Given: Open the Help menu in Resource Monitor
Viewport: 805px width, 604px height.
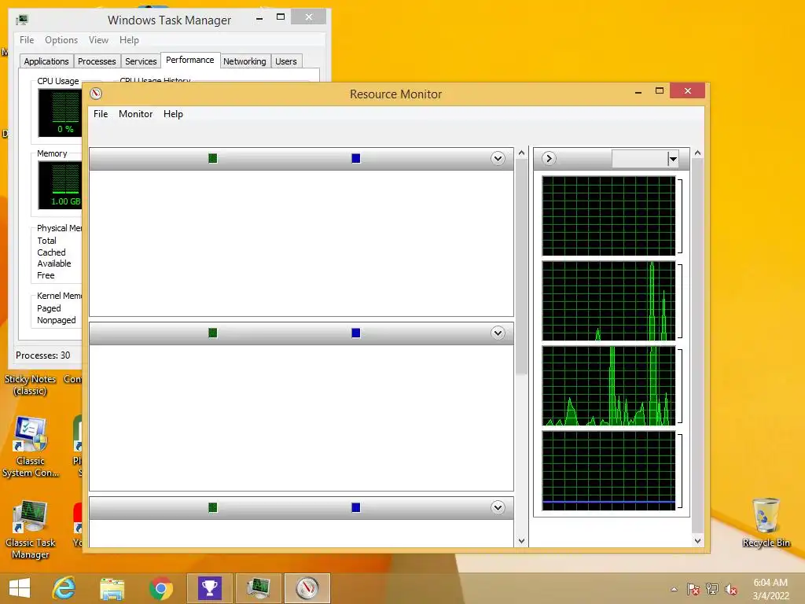Looking at the screenshot, I should coord(173,114).
